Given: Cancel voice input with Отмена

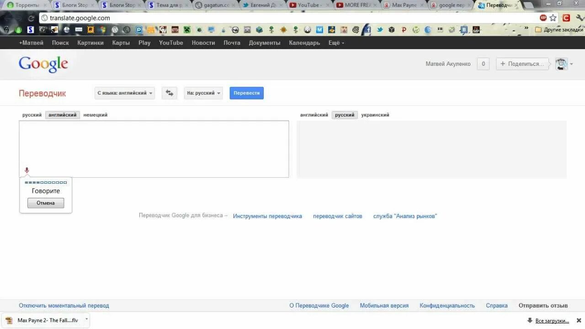Looking at the screenshot, I should (x=46, y=203).
